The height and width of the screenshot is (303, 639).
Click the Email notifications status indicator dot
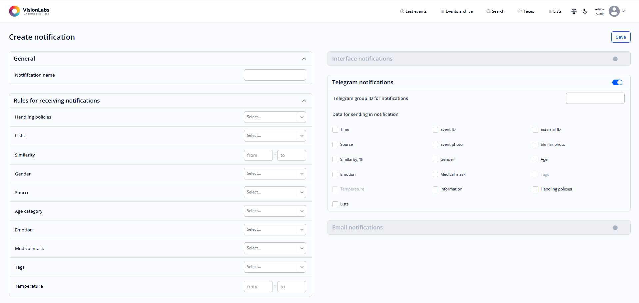point(615,227)
